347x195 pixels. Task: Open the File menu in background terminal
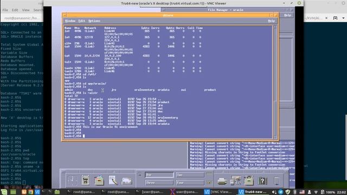5,10
